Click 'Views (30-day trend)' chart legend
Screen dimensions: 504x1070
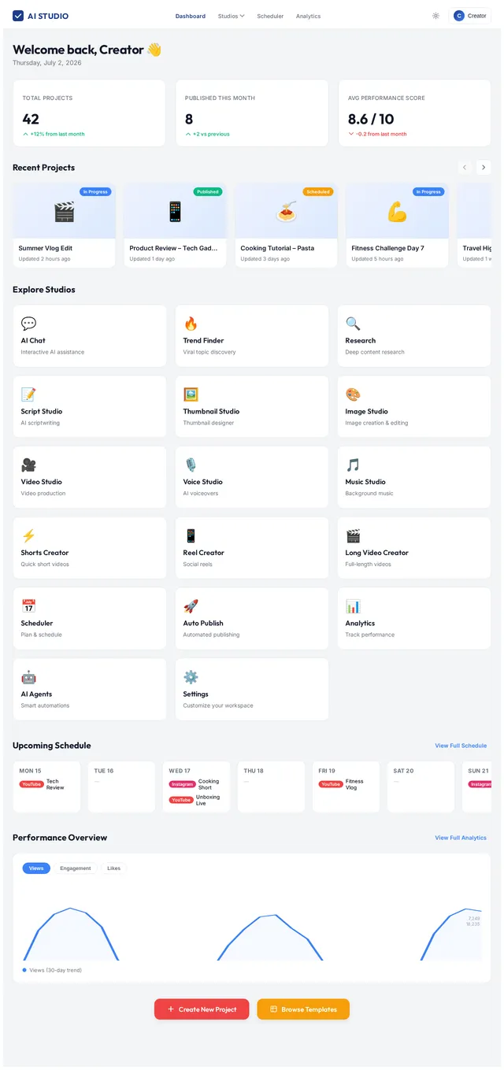pyautogui.click(x=52, y=970)
